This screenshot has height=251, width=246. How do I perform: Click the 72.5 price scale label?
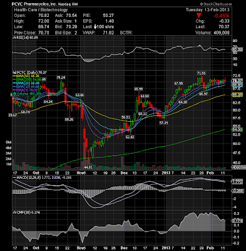coord(237,76)
